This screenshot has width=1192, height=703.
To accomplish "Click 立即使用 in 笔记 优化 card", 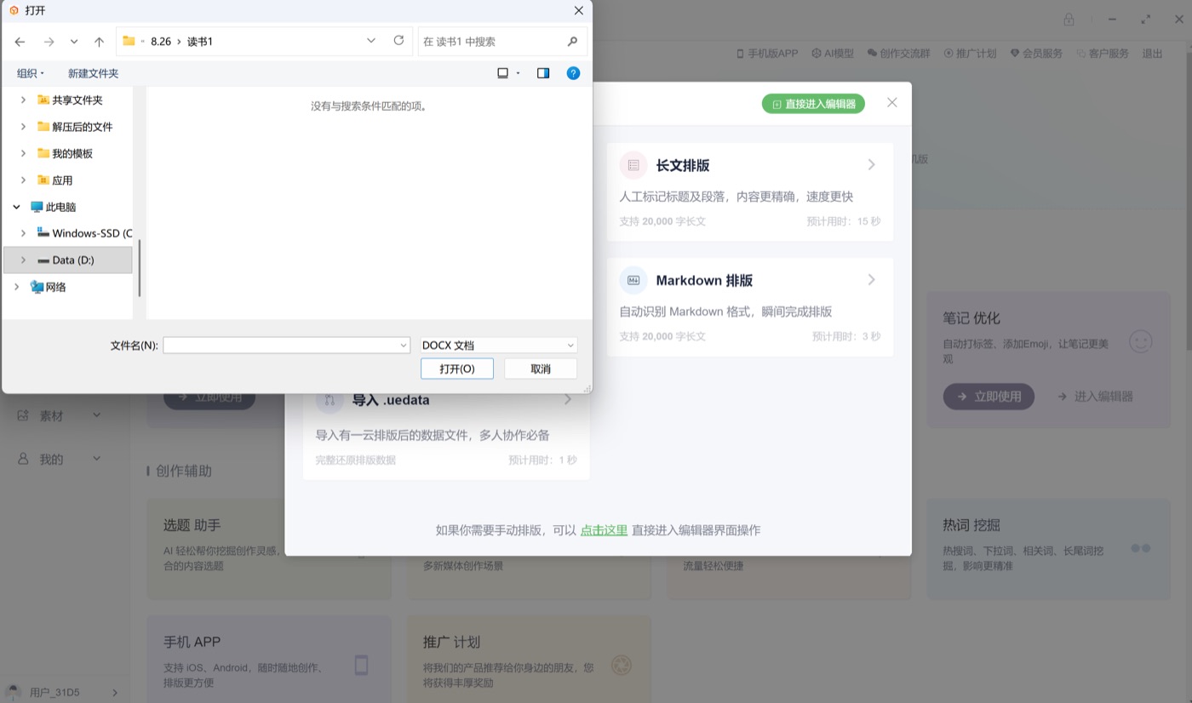I will (989, 396).
